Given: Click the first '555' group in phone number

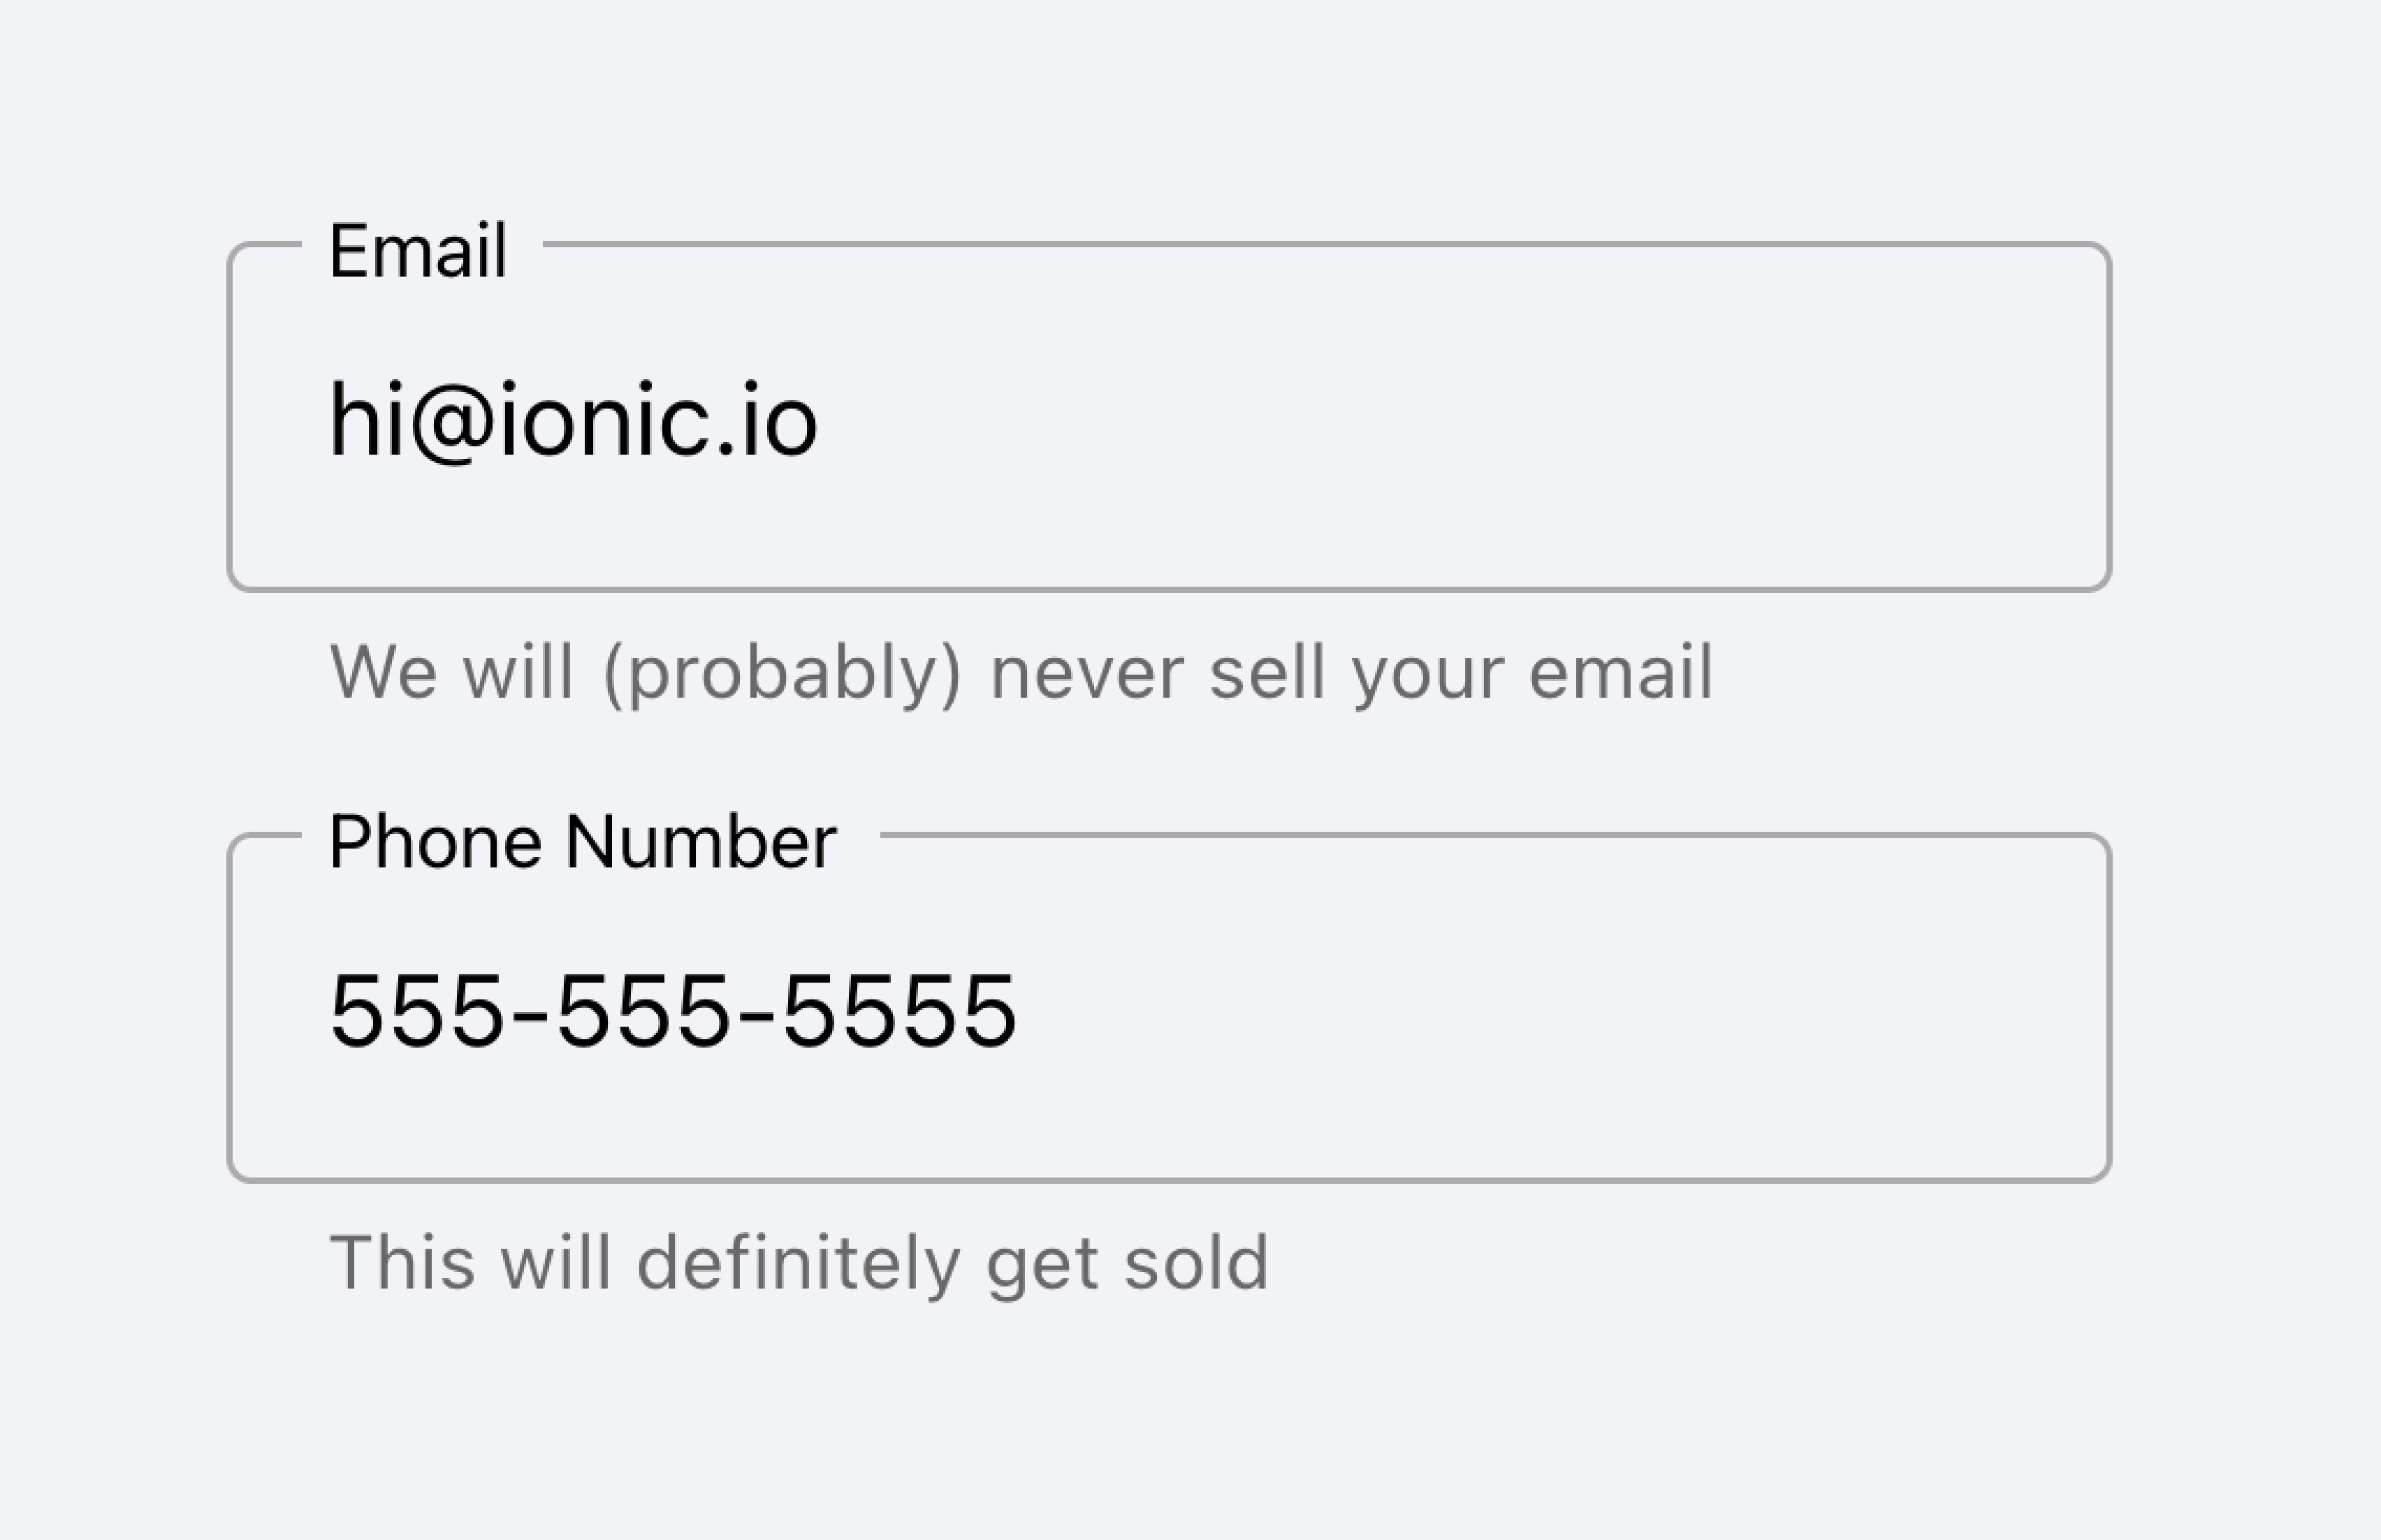Looking at the screenshot, I should (x=415, y=1012).
